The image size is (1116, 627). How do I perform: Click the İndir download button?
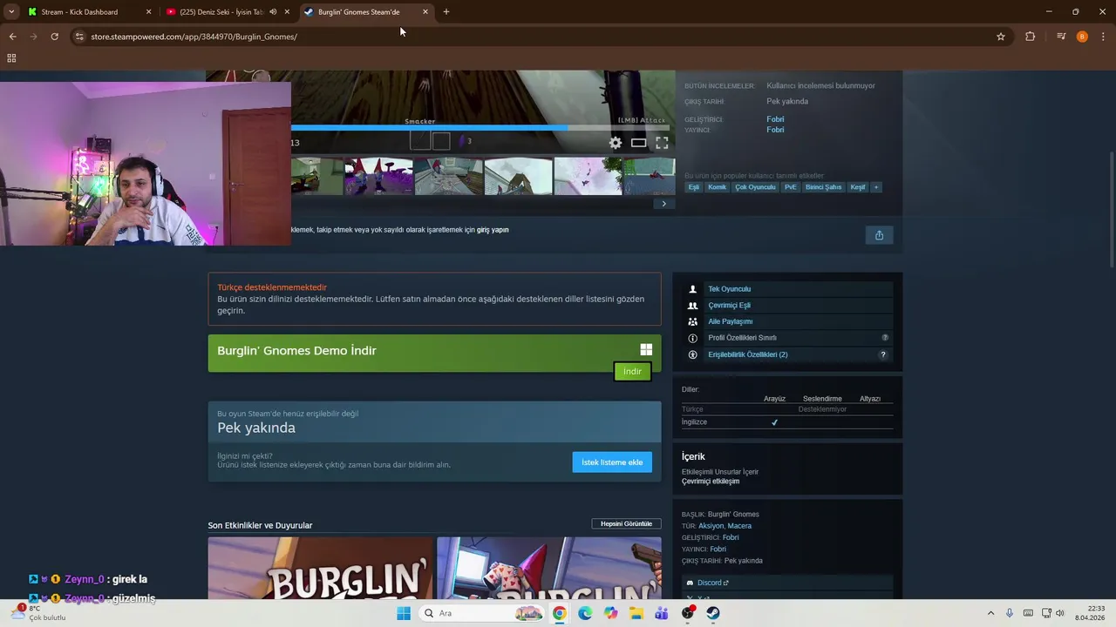tap(632, 372)
